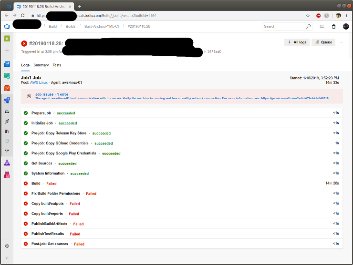Open Overview hub in sidebar
This screenshot has height=265, width=353.
(x=7, y=64)
